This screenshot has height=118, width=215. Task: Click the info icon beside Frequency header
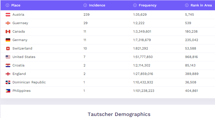(x=135, y=5)
